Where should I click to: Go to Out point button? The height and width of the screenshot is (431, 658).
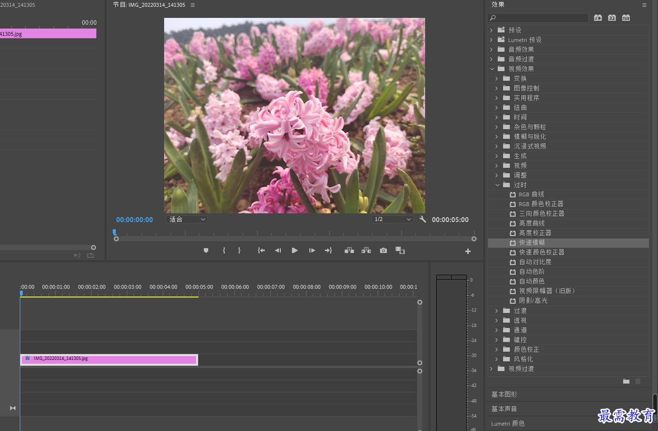pos(328,251)
